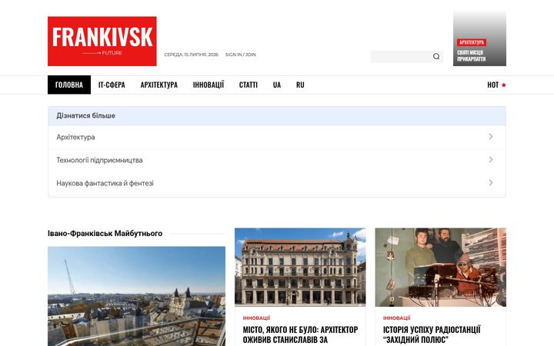Click the red АРХІТЕКТУРА tag in header card
This screenshot has height=346, width=554.
(x=472, y=42)
